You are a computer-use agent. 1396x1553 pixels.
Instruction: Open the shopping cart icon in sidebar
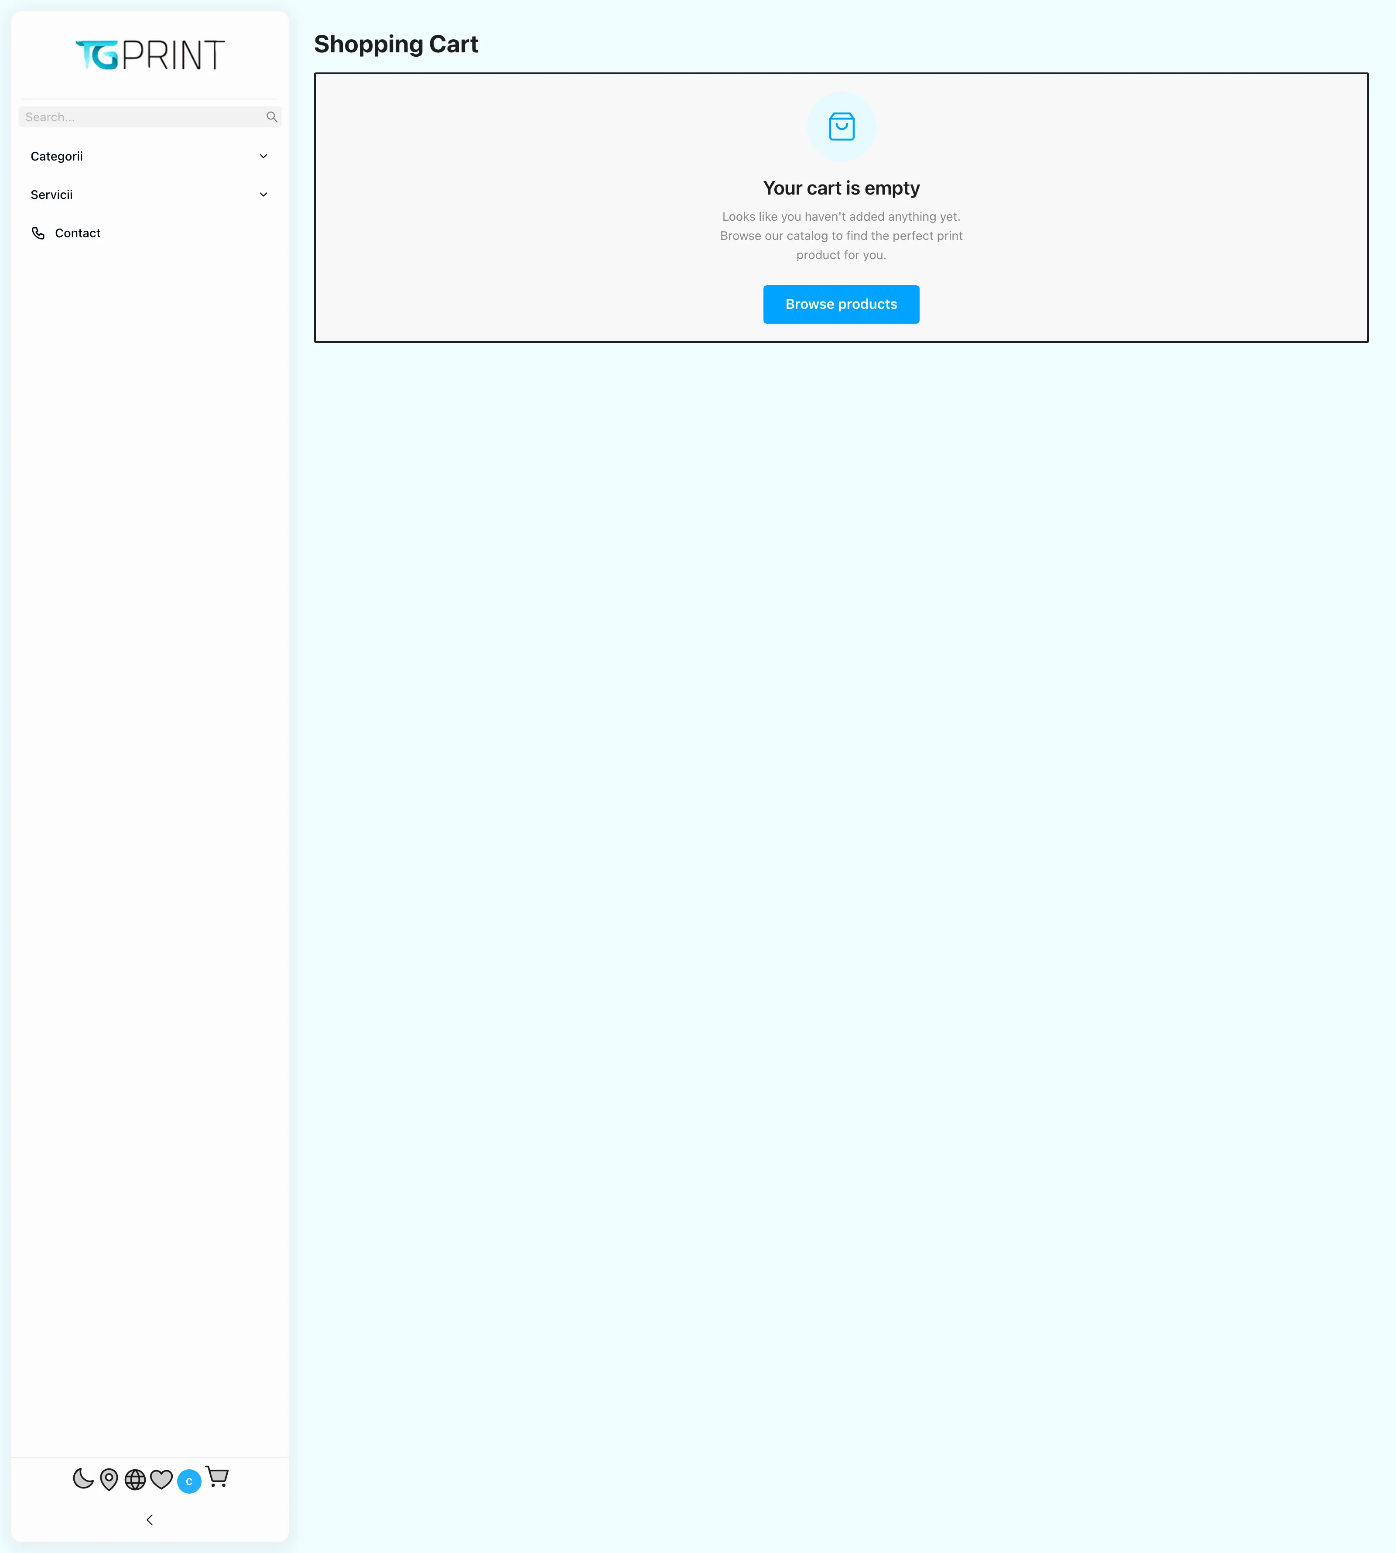[x=217, y=1476]
